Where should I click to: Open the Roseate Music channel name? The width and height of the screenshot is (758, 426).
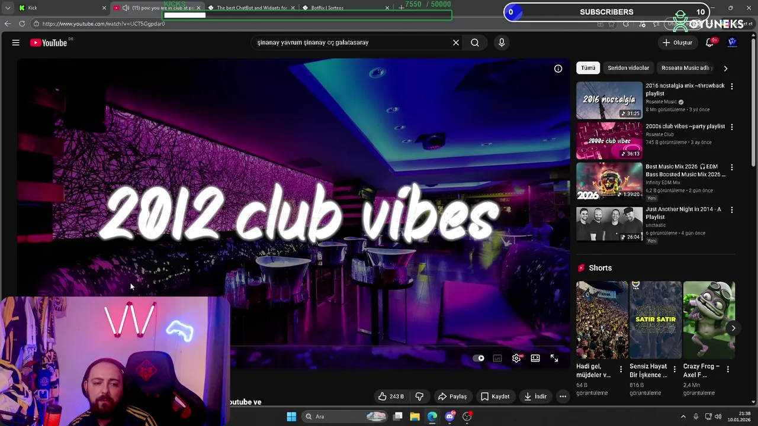point(661,102)
